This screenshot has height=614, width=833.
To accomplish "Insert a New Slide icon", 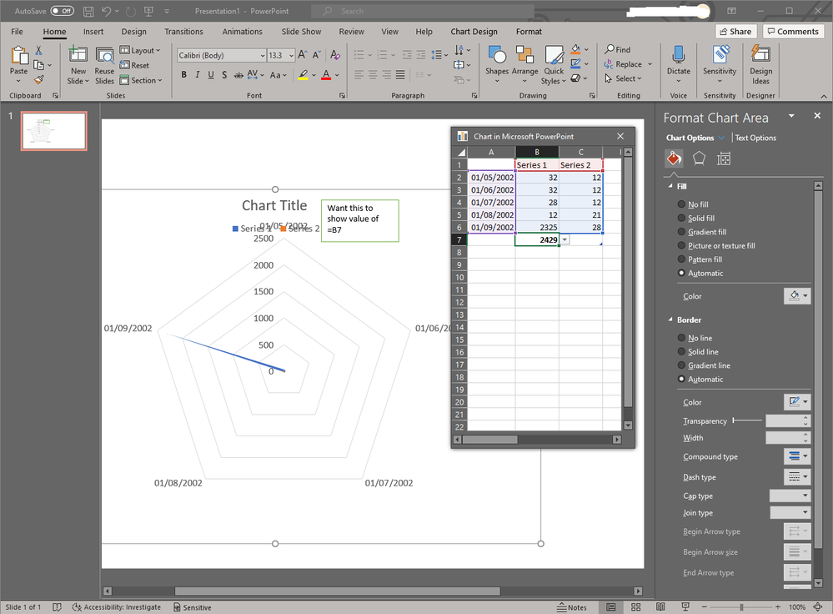I will click(x=78, y=54).
